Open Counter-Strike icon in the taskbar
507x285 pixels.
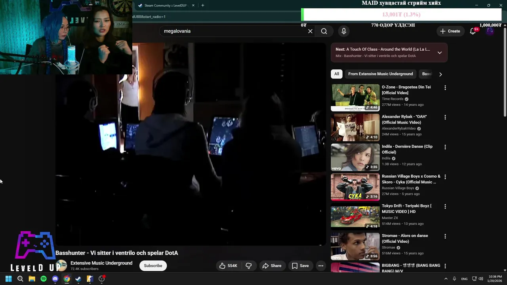pos(90,279)
